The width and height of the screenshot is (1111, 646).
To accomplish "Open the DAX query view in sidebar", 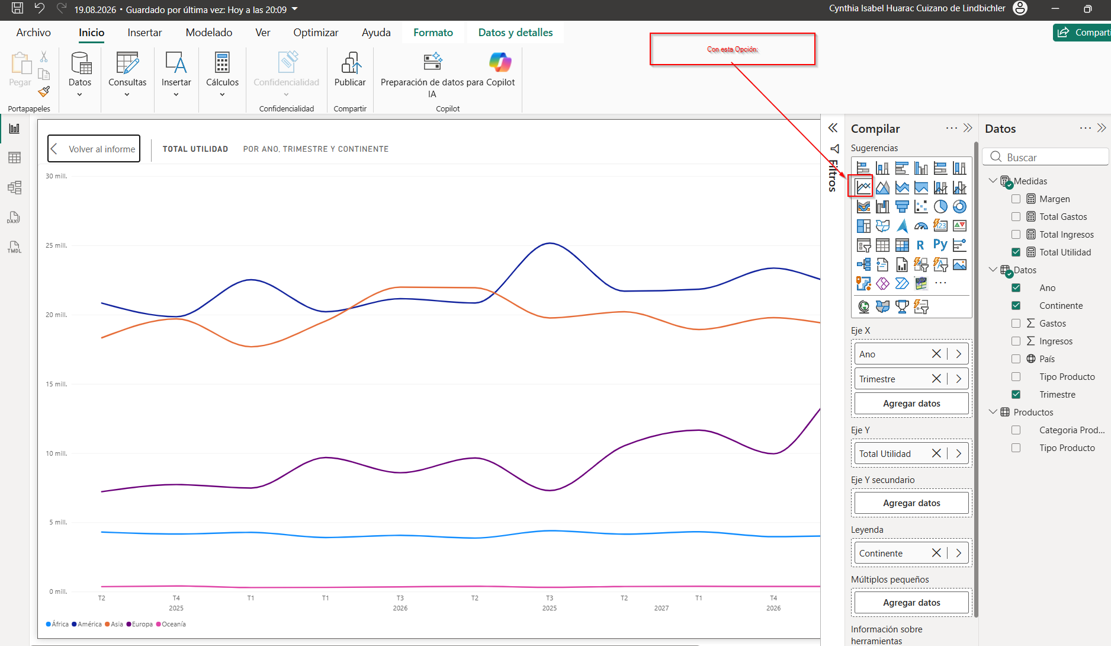I will (x=14, y=218).
